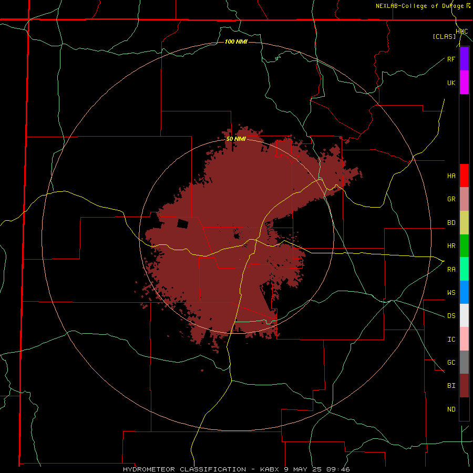Click the [CLAS] legend header
The height and width of the screenshot is (473, 473).
coord(444,37)
